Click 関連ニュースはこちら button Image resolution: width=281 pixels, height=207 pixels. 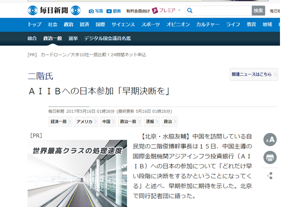coord(254,74)
